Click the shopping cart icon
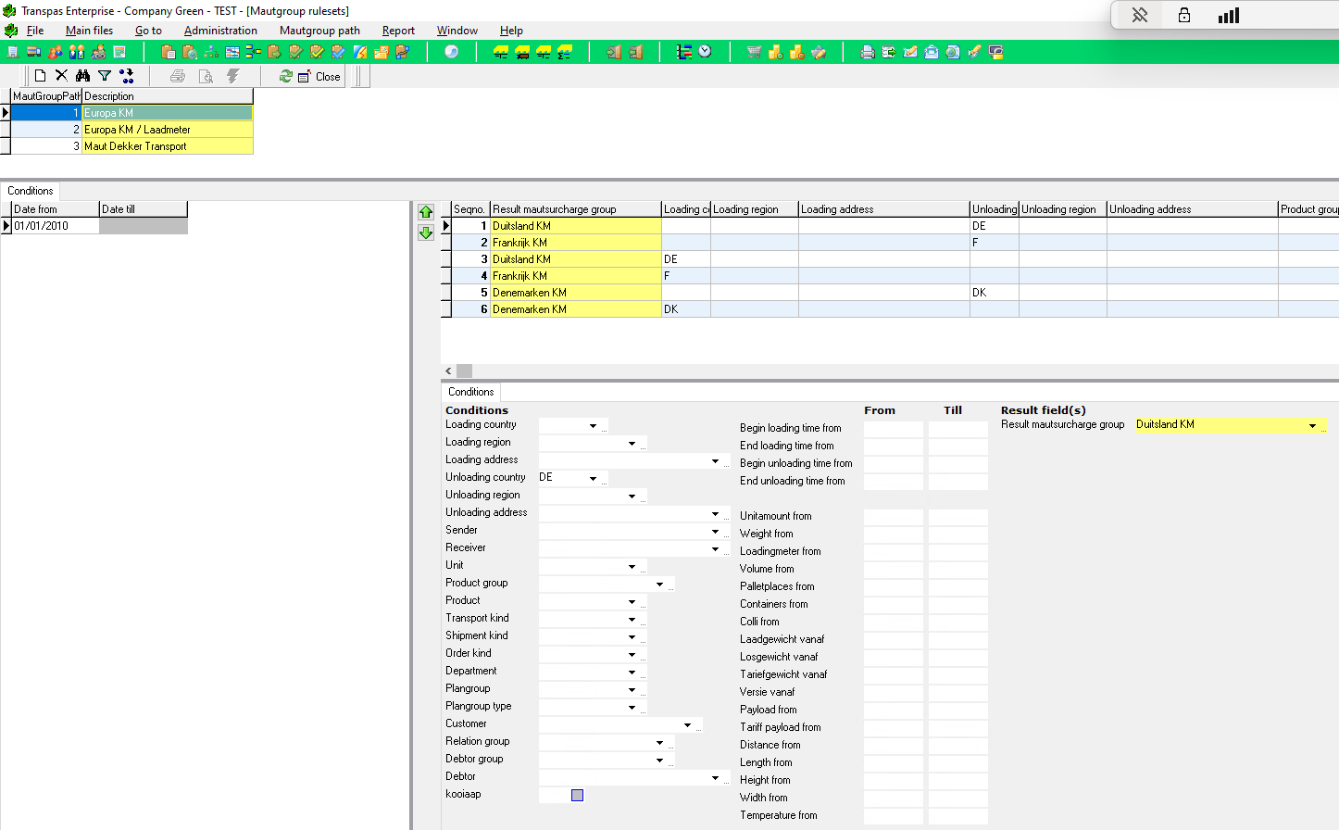1339x830 pixels. pyautogui.click(x=754, y=52)
